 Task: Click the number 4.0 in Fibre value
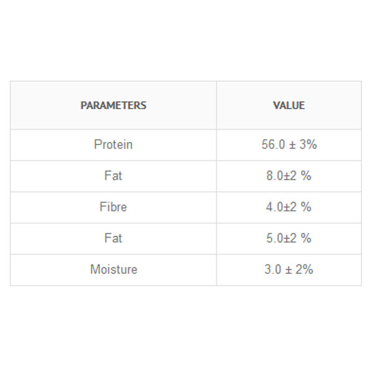pos(275,207)
